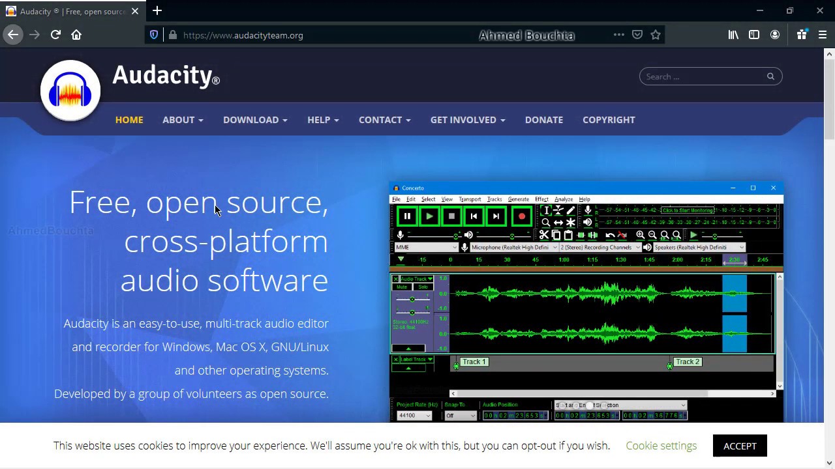Reload the page with the refresh icon

55,35
